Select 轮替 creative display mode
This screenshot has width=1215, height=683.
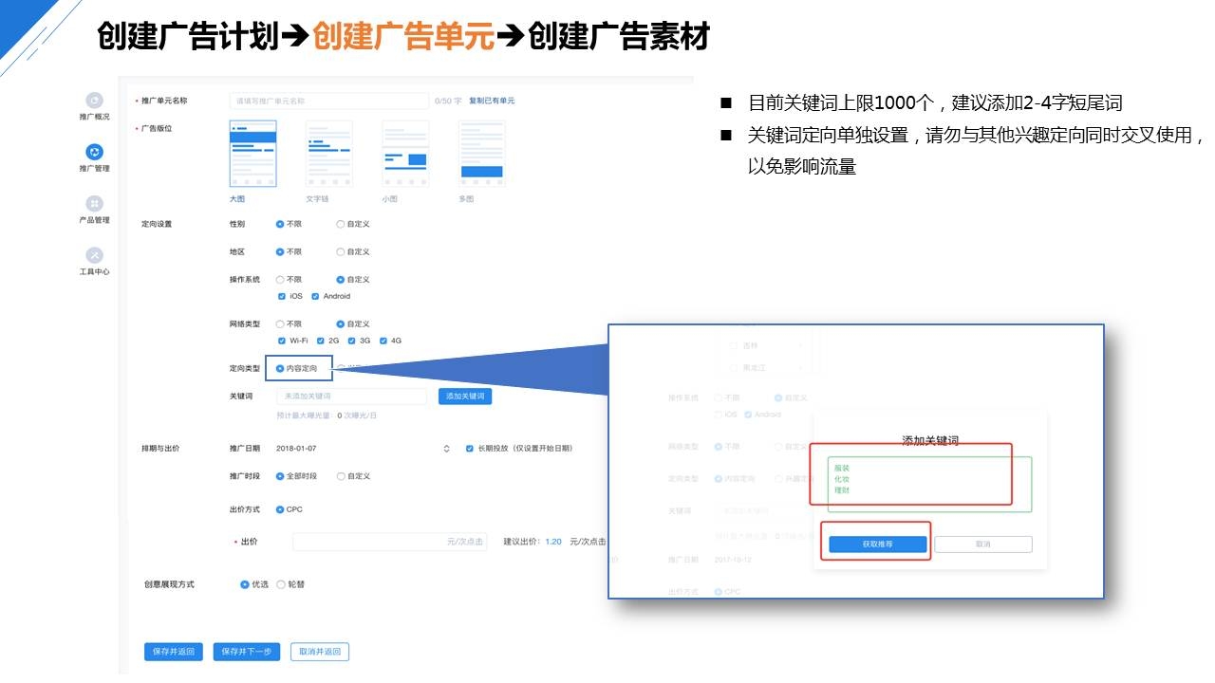(x=281, y=585)
